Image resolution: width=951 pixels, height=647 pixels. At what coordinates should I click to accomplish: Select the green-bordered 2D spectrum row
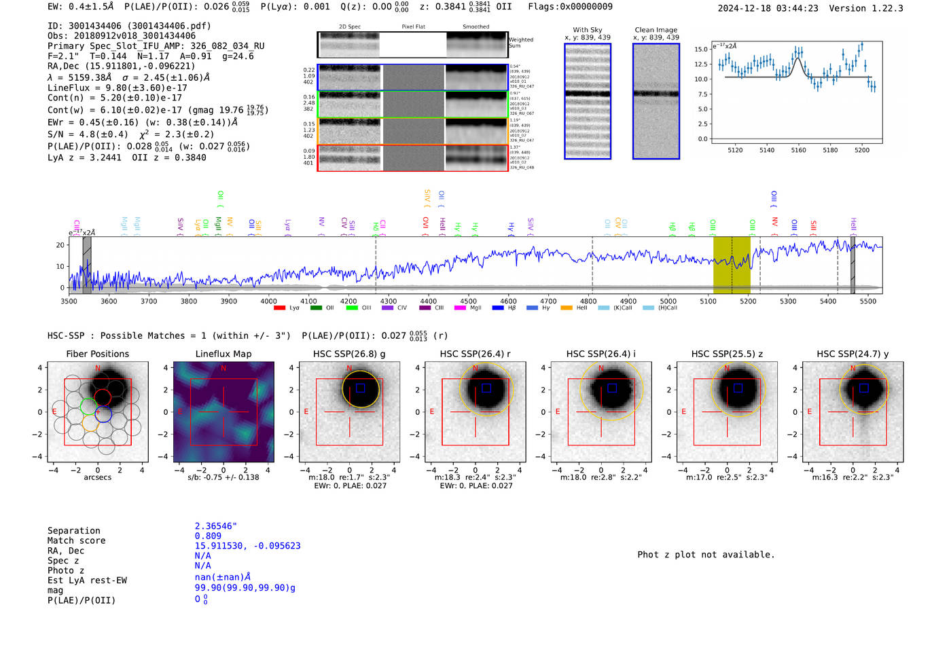point(412,105)
